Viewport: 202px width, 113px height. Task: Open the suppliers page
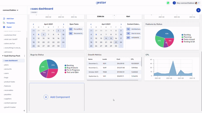[x=8, y=99]
